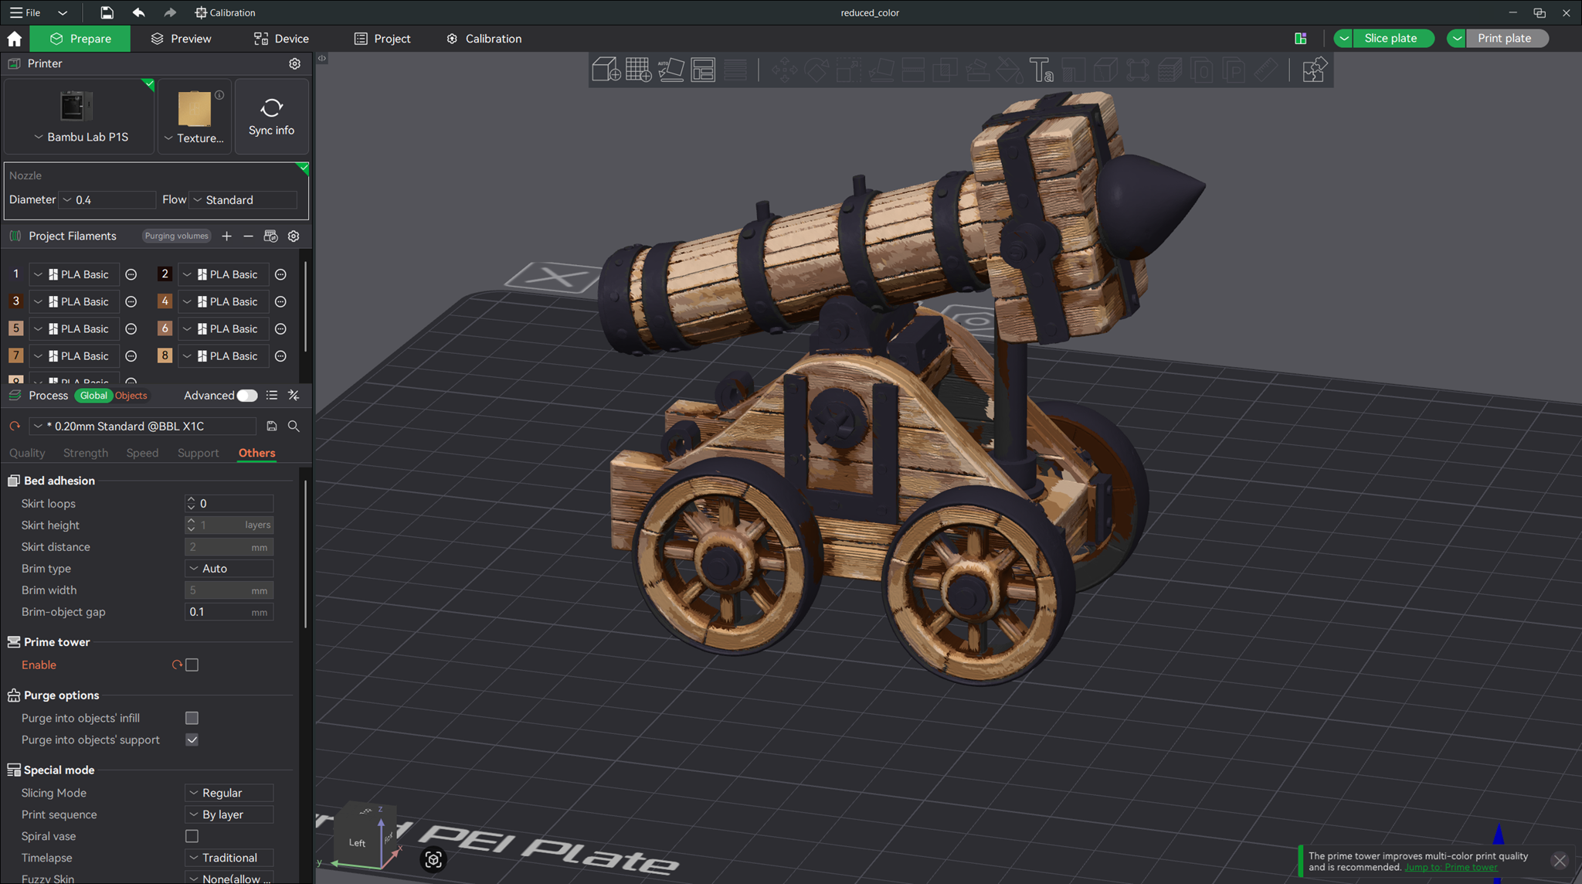Screen dimensions: 1582x884
Task: Add a new project filament with plus icon
Action: (x=226, y=236)
